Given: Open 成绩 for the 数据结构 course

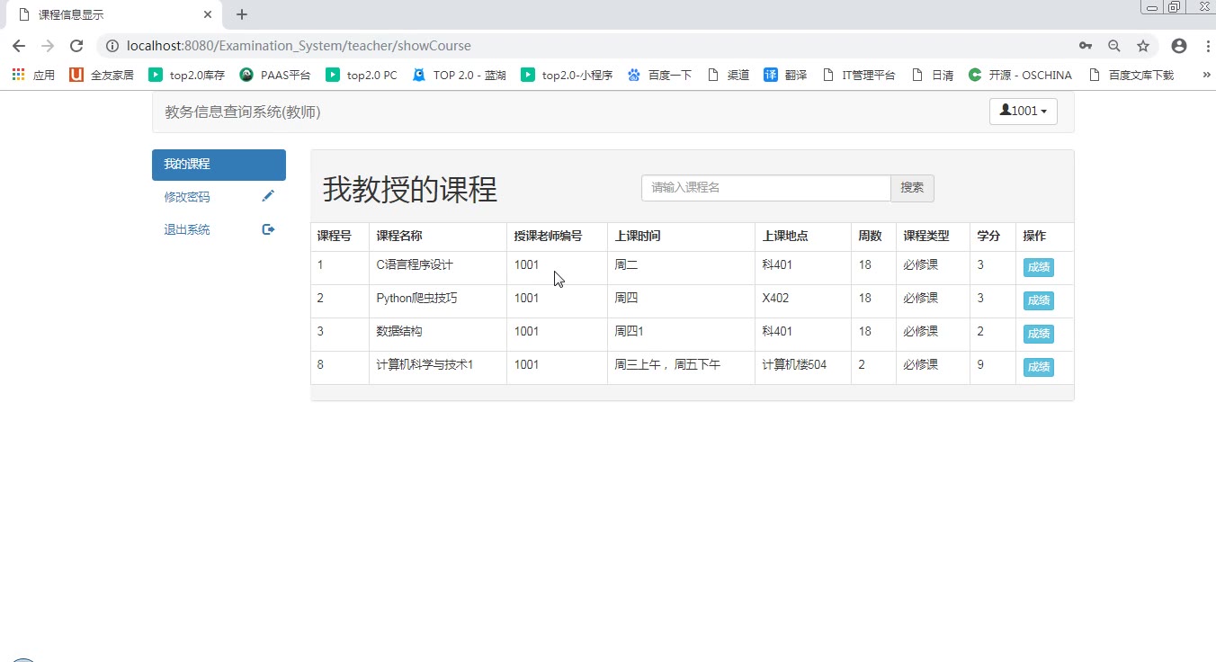Looking at the screenshot, I should [1038, 334].
